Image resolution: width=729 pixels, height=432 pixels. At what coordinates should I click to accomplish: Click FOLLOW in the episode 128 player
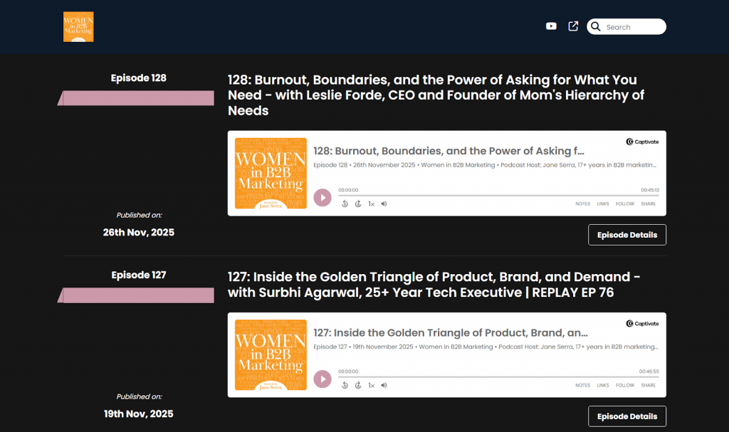tap(625, 204)
